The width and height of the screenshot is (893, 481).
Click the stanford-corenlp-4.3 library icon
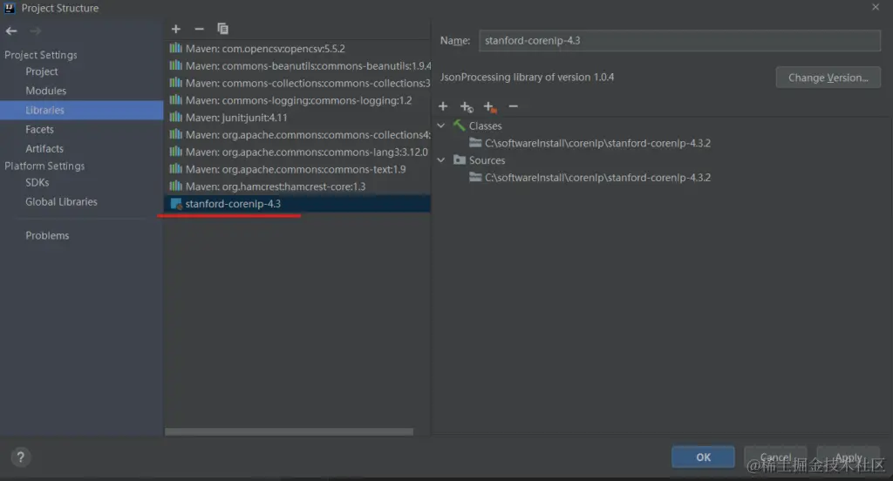(x=176, y=204)
